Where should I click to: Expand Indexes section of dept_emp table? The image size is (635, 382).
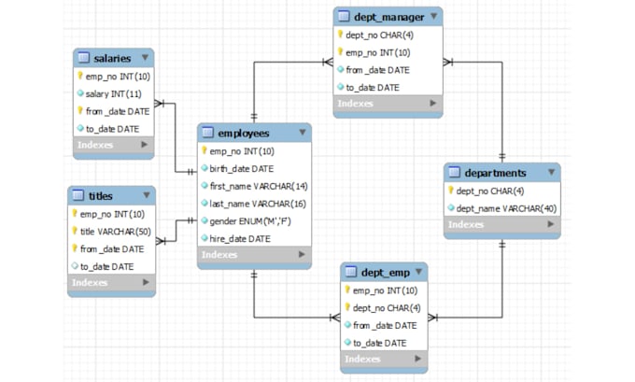[x=418, y=359]
